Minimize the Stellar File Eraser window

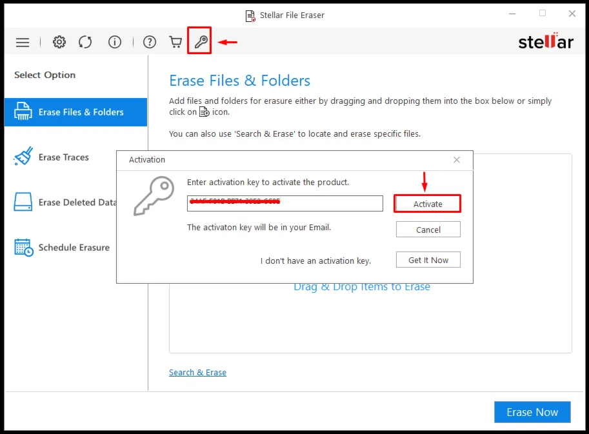(512, 14)
